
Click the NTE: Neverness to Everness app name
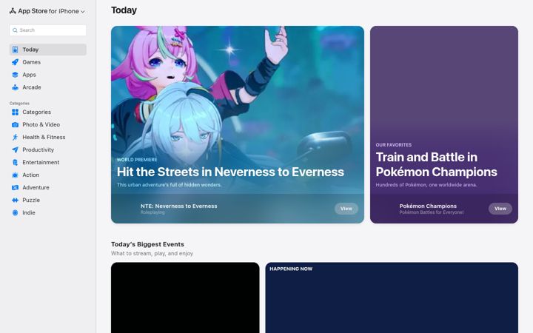pyautogui.click(x=179, y=206)
